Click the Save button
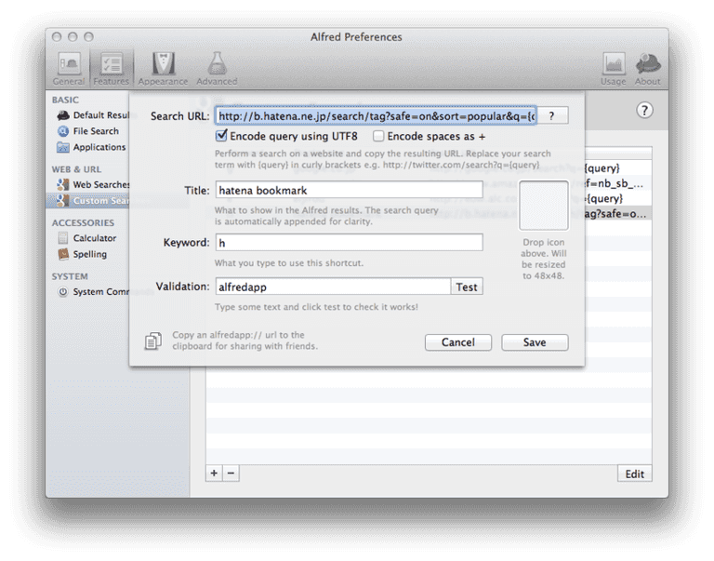Viewport: 714px width, 561px height. point(535,342)
